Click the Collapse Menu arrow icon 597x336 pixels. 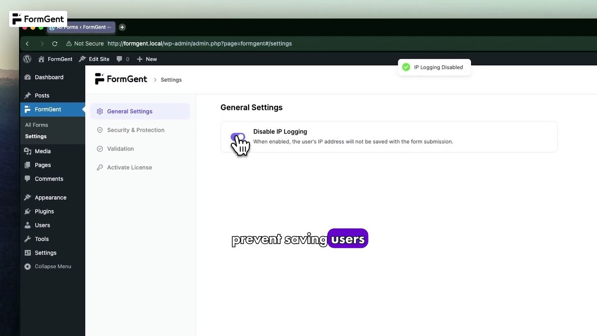click(28, 266)
